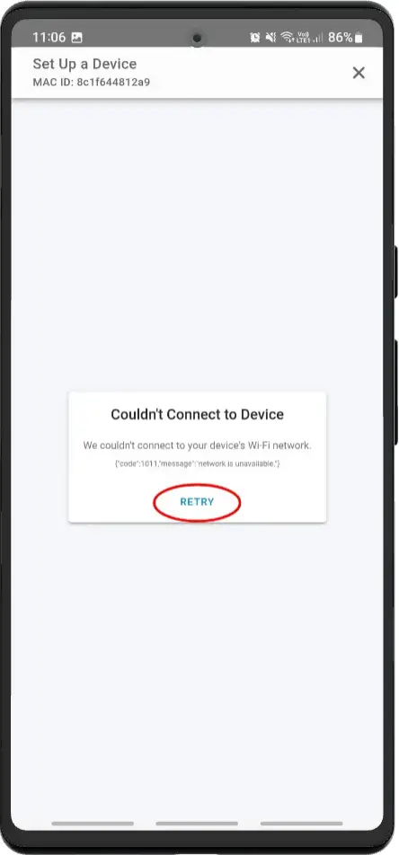
Task: Tap the battery icon showing 86%
Action: (359, 38)
